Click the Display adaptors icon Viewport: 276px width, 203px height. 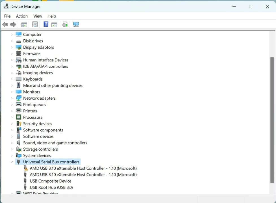(x=18, y=47)
